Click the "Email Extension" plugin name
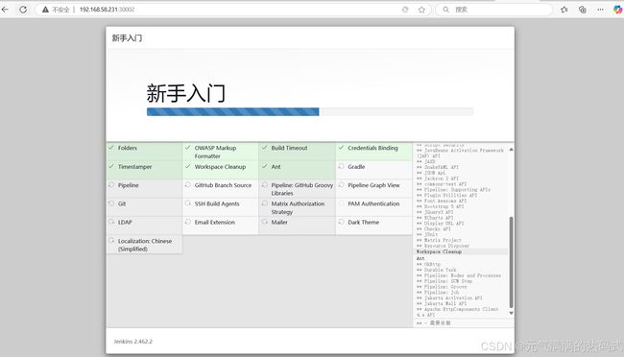 [x=214, y=223]
